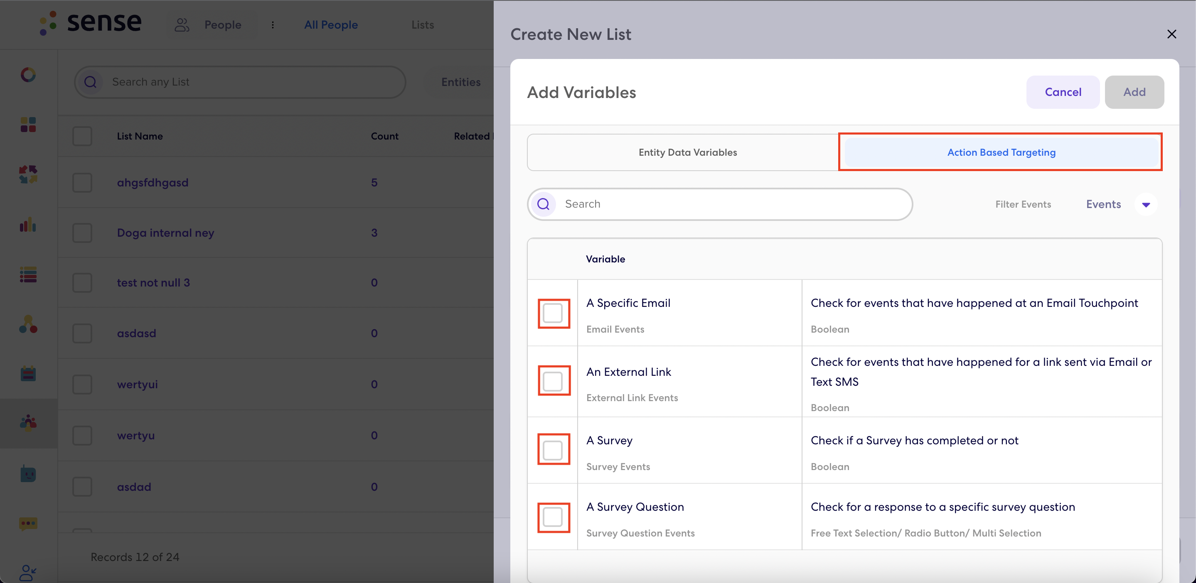Open the All People tab
Viewport: 1196px width, 583px height.
[330, 24]
